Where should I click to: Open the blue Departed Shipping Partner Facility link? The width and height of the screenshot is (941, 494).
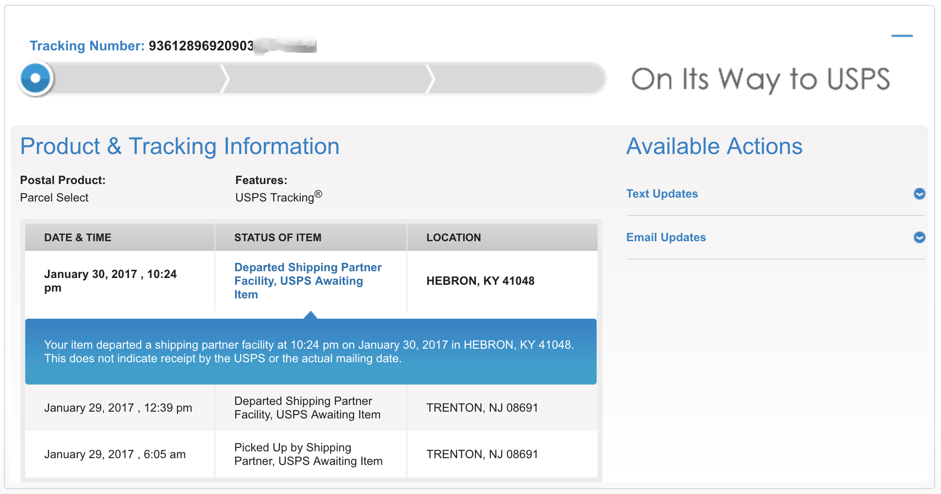pos(308,281)
